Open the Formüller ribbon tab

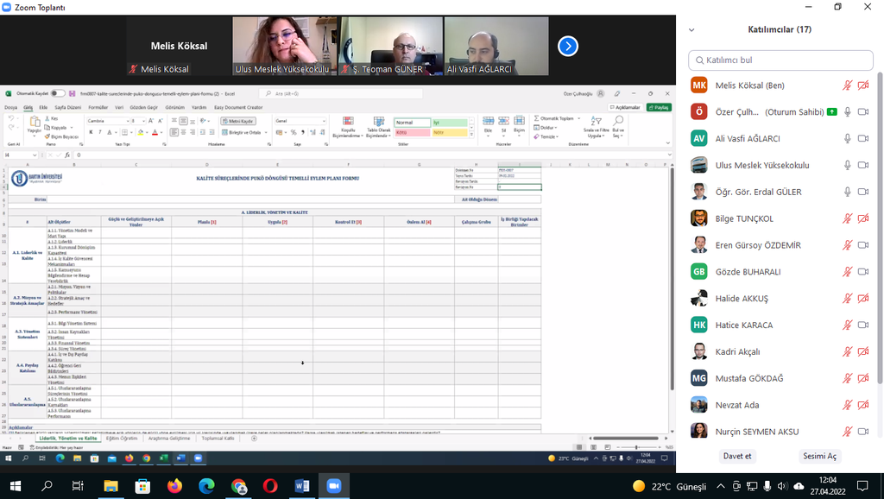click(98, 108)
